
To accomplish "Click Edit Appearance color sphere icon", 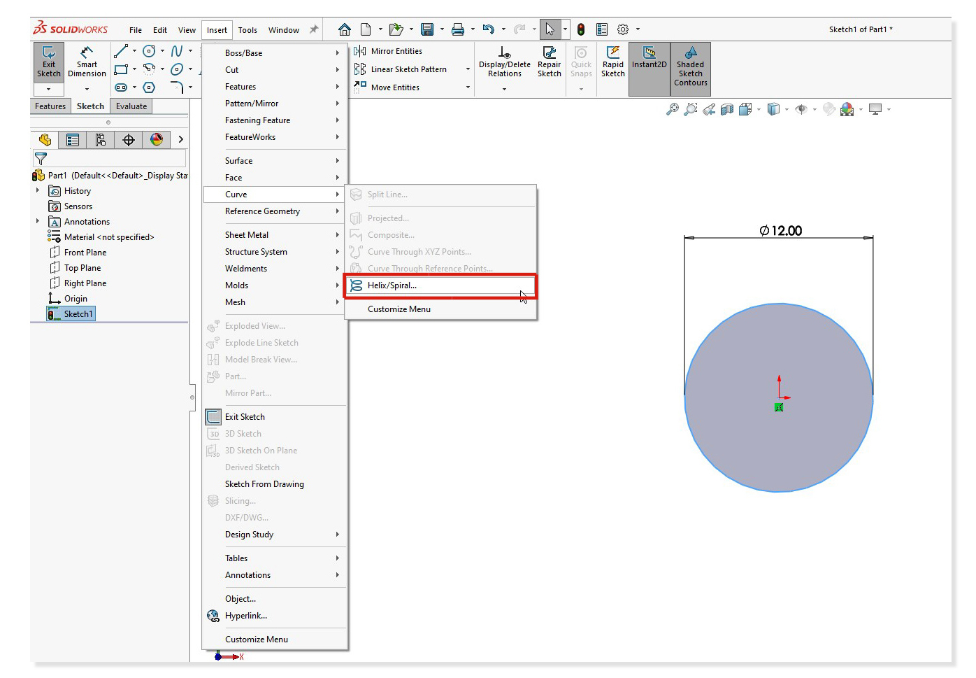I will click(847, 109).
